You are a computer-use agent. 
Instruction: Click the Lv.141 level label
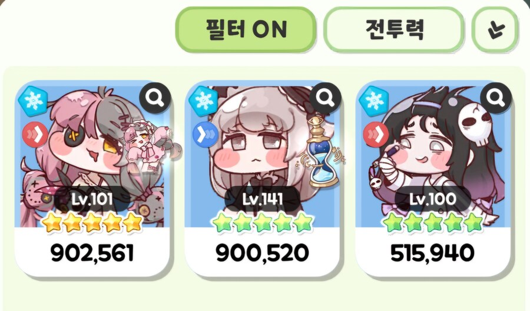click(x=262, y=199)
